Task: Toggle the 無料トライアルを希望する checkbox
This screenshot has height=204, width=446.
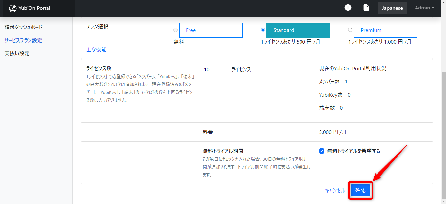Action: pos(322,151)
